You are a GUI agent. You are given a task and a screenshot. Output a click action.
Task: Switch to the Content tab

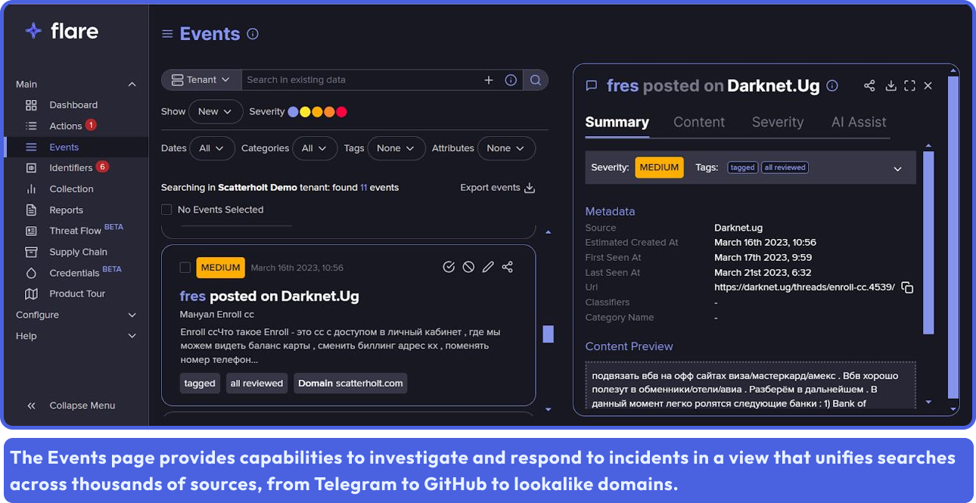tap(699, 123)
